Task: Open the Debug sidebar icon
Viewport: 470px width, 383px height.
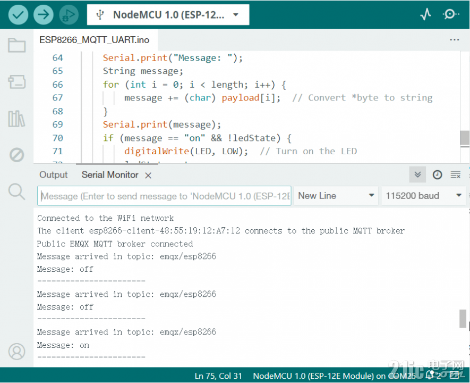Action: coord(17,155)
